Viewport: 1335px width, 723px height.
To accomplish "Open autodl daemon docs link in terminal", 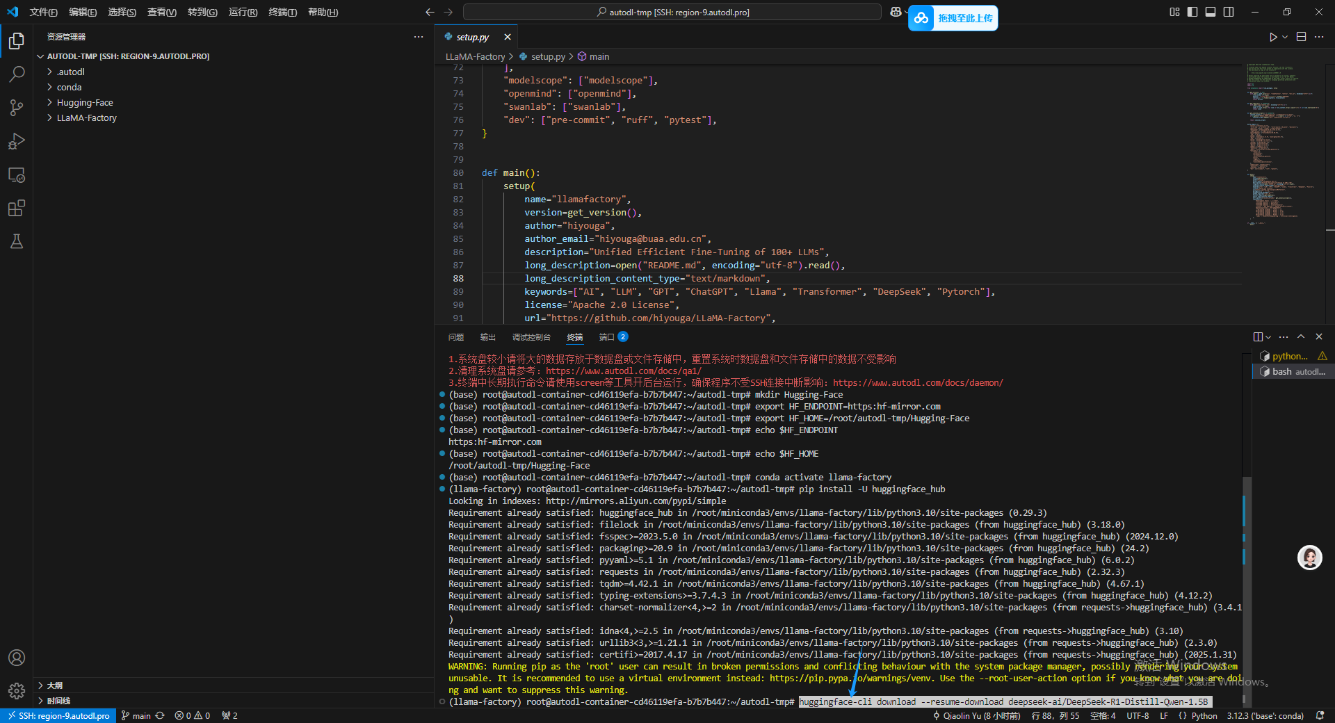I will tap(918, 382).
